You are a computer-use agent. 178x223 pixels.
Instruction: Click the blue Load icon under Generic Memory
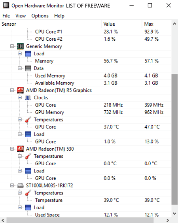28,54
